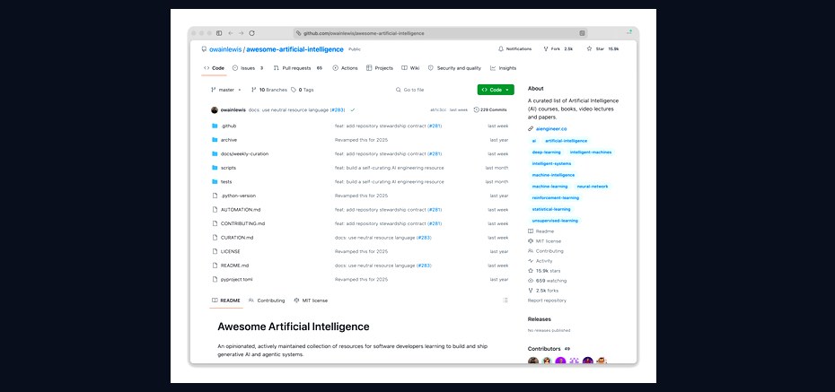This screenshot has height=392, width=835.
Task: Open the 229 Commits history
Action: 490,110
